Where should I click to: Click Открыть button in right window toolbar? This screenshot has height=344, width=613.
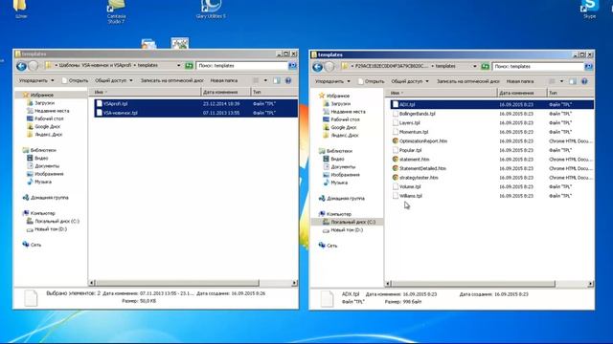(372, 81)
